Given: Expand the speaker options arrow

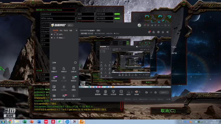Looking at the screenshot, I should (140, 92).
